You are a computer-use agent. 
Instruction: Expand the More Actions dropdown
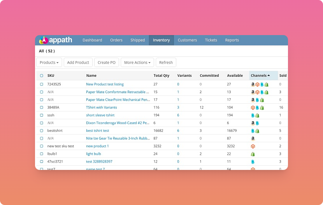[137, 62]
